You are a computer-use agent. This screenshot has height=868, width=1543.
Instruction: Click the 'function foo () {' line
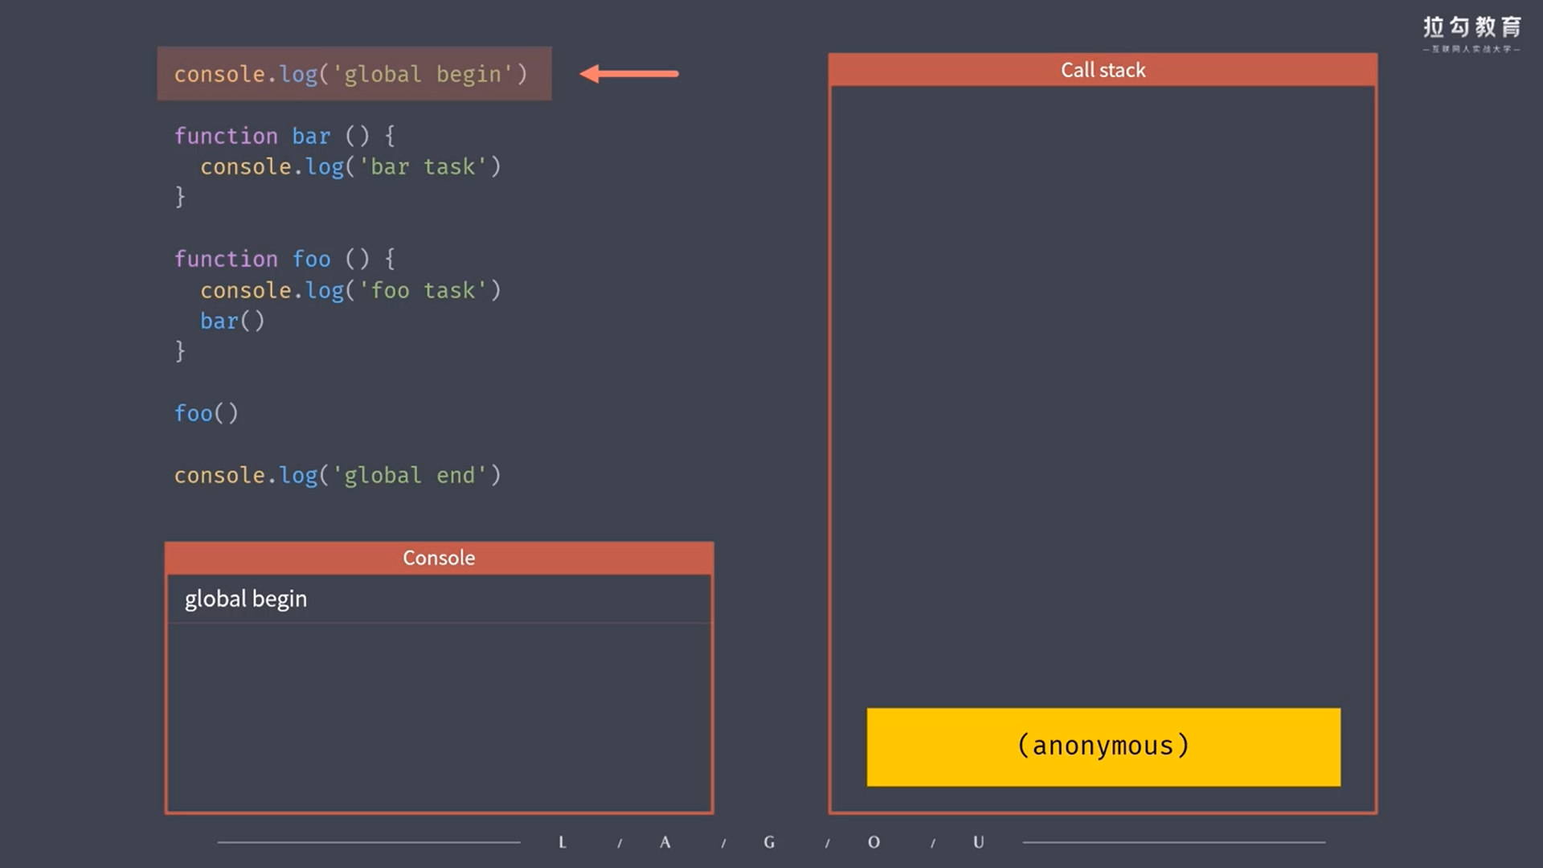coord(284,259)
